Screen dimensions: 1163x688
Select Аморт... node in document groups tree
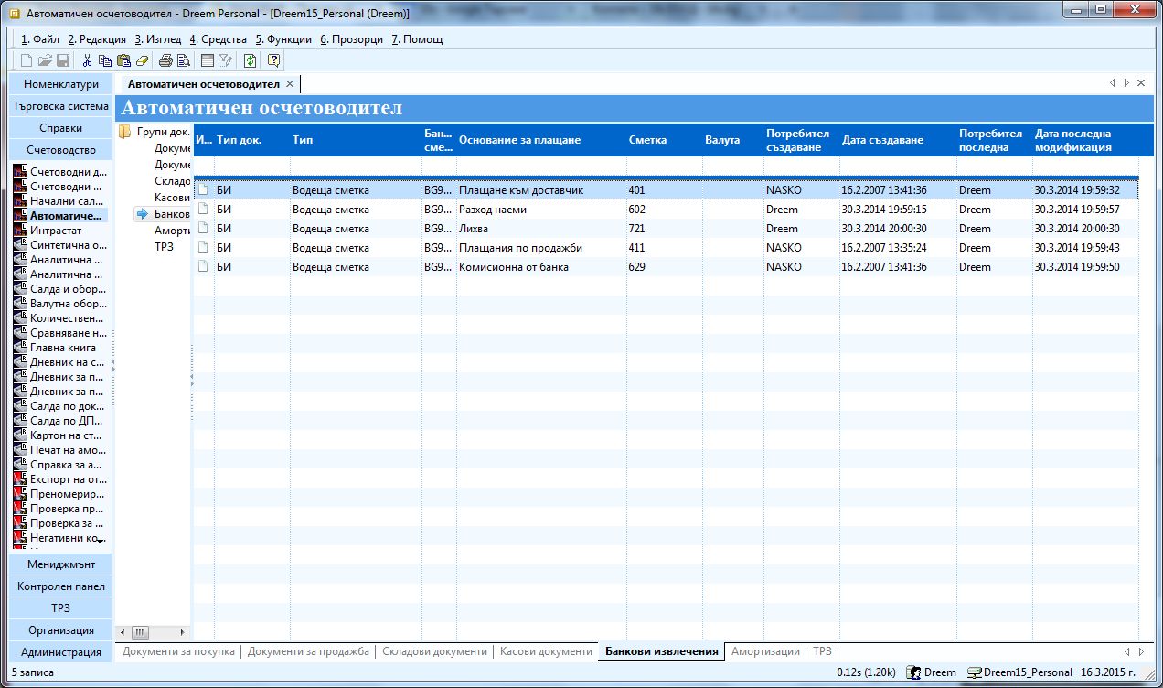(x=172, y=231)
